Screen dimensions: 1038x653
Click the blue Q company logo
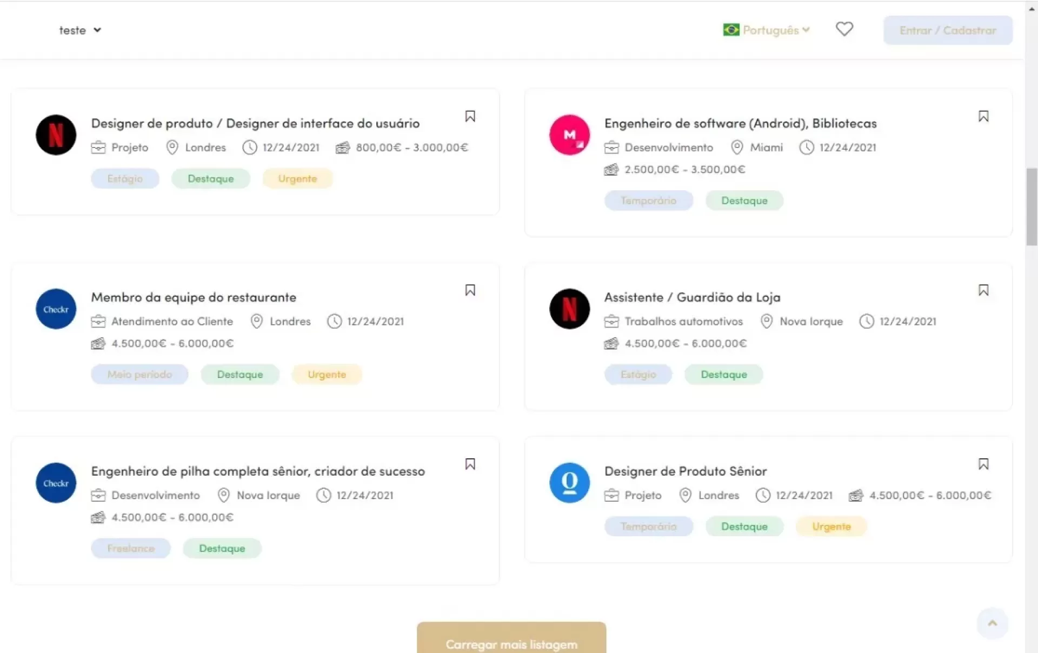pyautogui.click(x=569, y=483)
